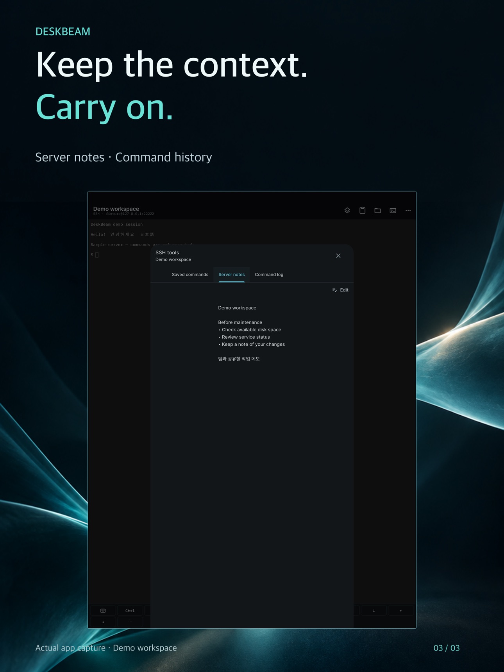
Task: Open the clipboard icon in the header
Action: (362, 210)
